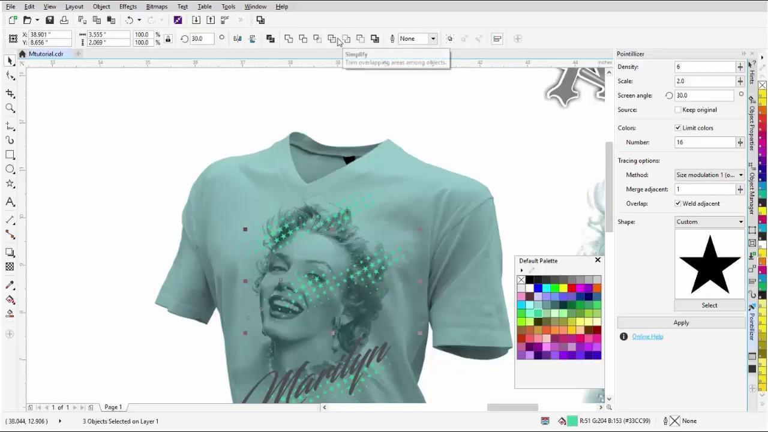Click the Weld objects icon
768x432 pixels.
coord(289,39)
